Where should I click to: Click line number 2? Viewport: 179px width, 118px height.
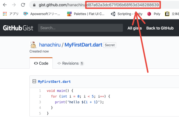[40, 96]
